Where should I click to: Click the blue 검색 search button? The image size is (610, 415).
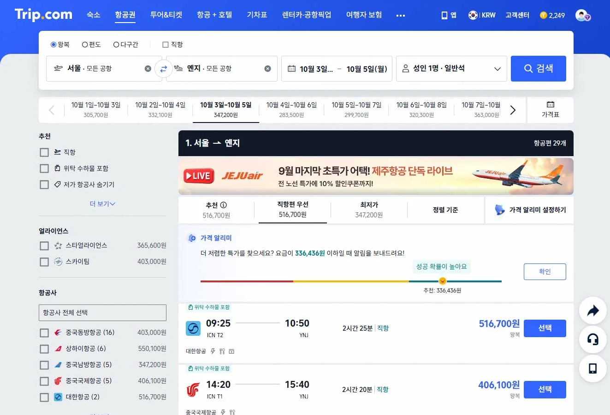(x=539, y=69)
